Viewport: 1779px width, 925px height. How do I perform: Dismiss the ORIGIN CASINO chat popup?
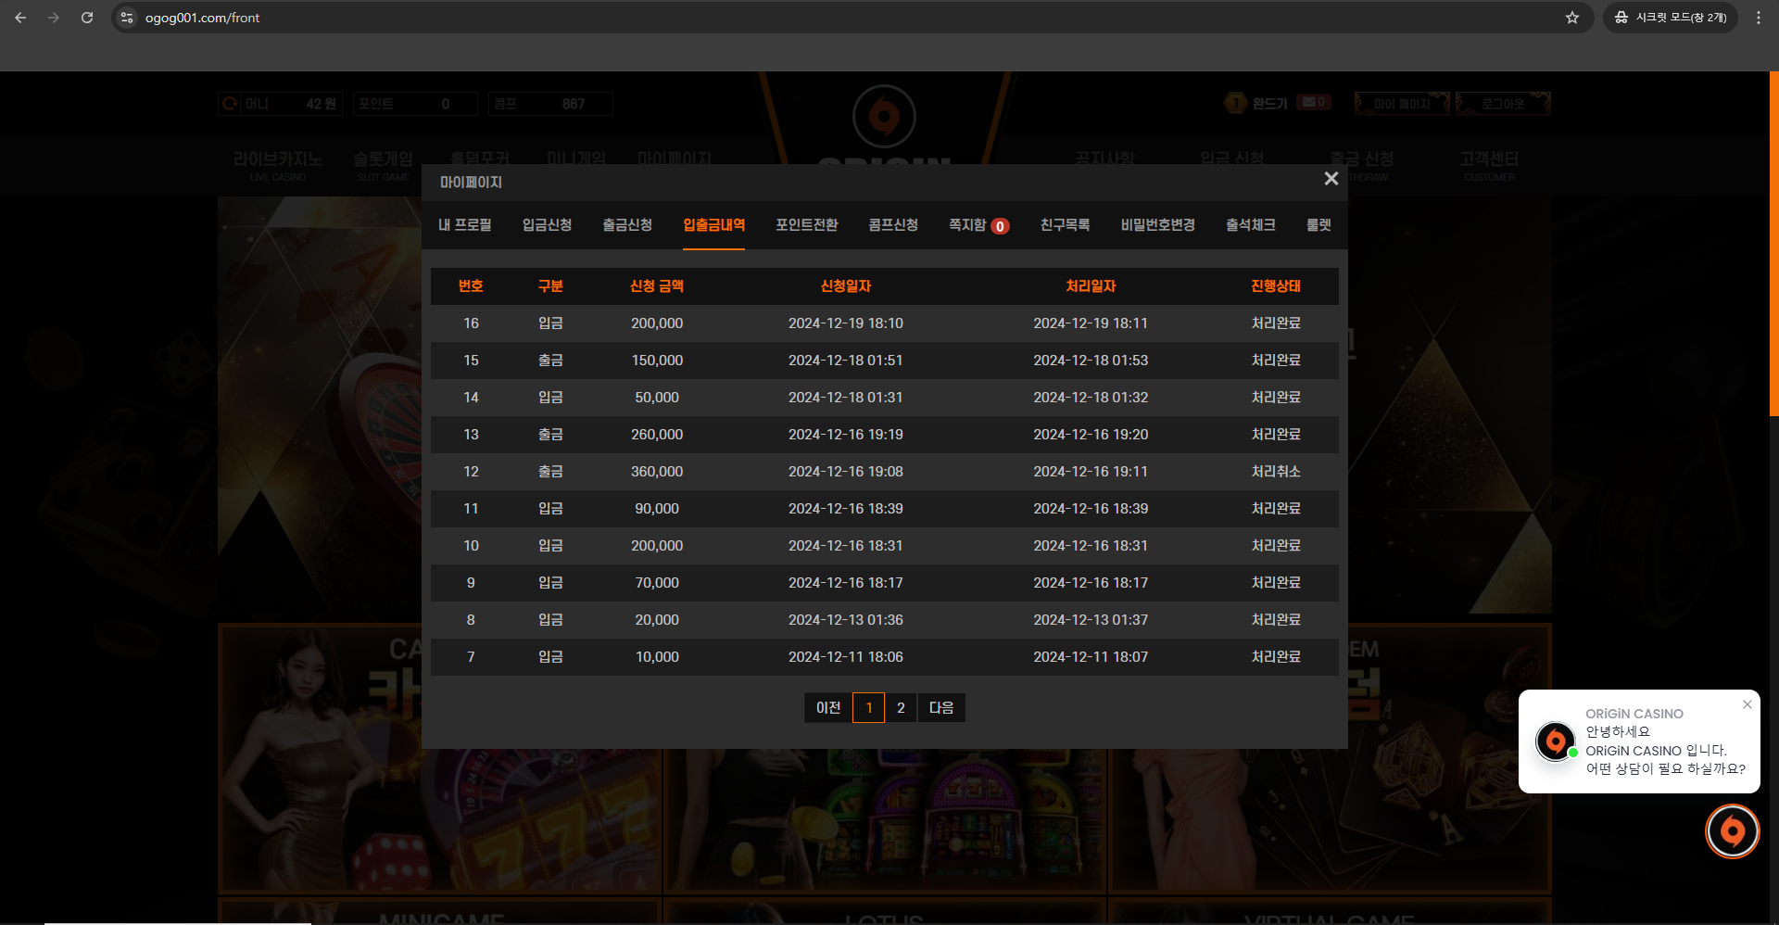pyautogui.click(x=1747, y=704)
